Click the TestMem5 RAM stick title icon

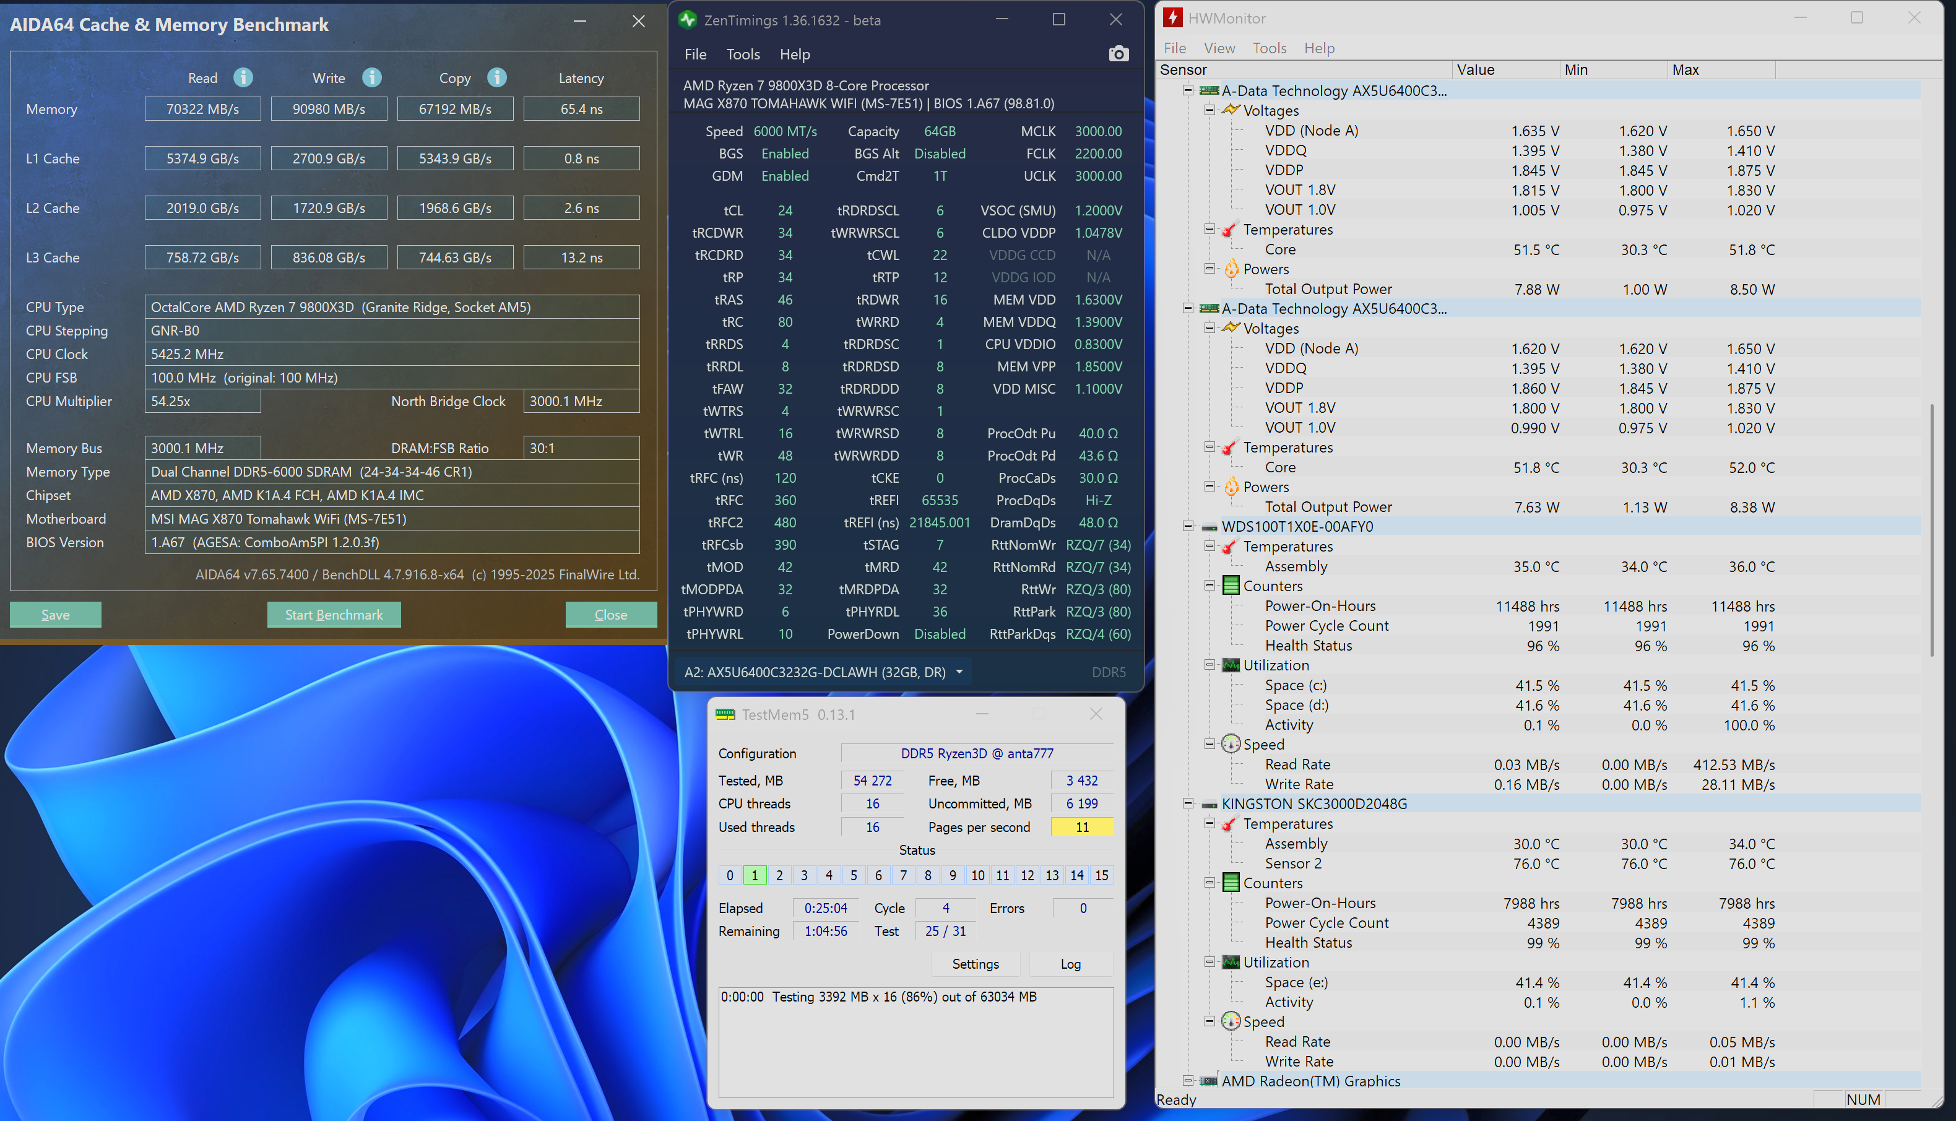point(725,714)
